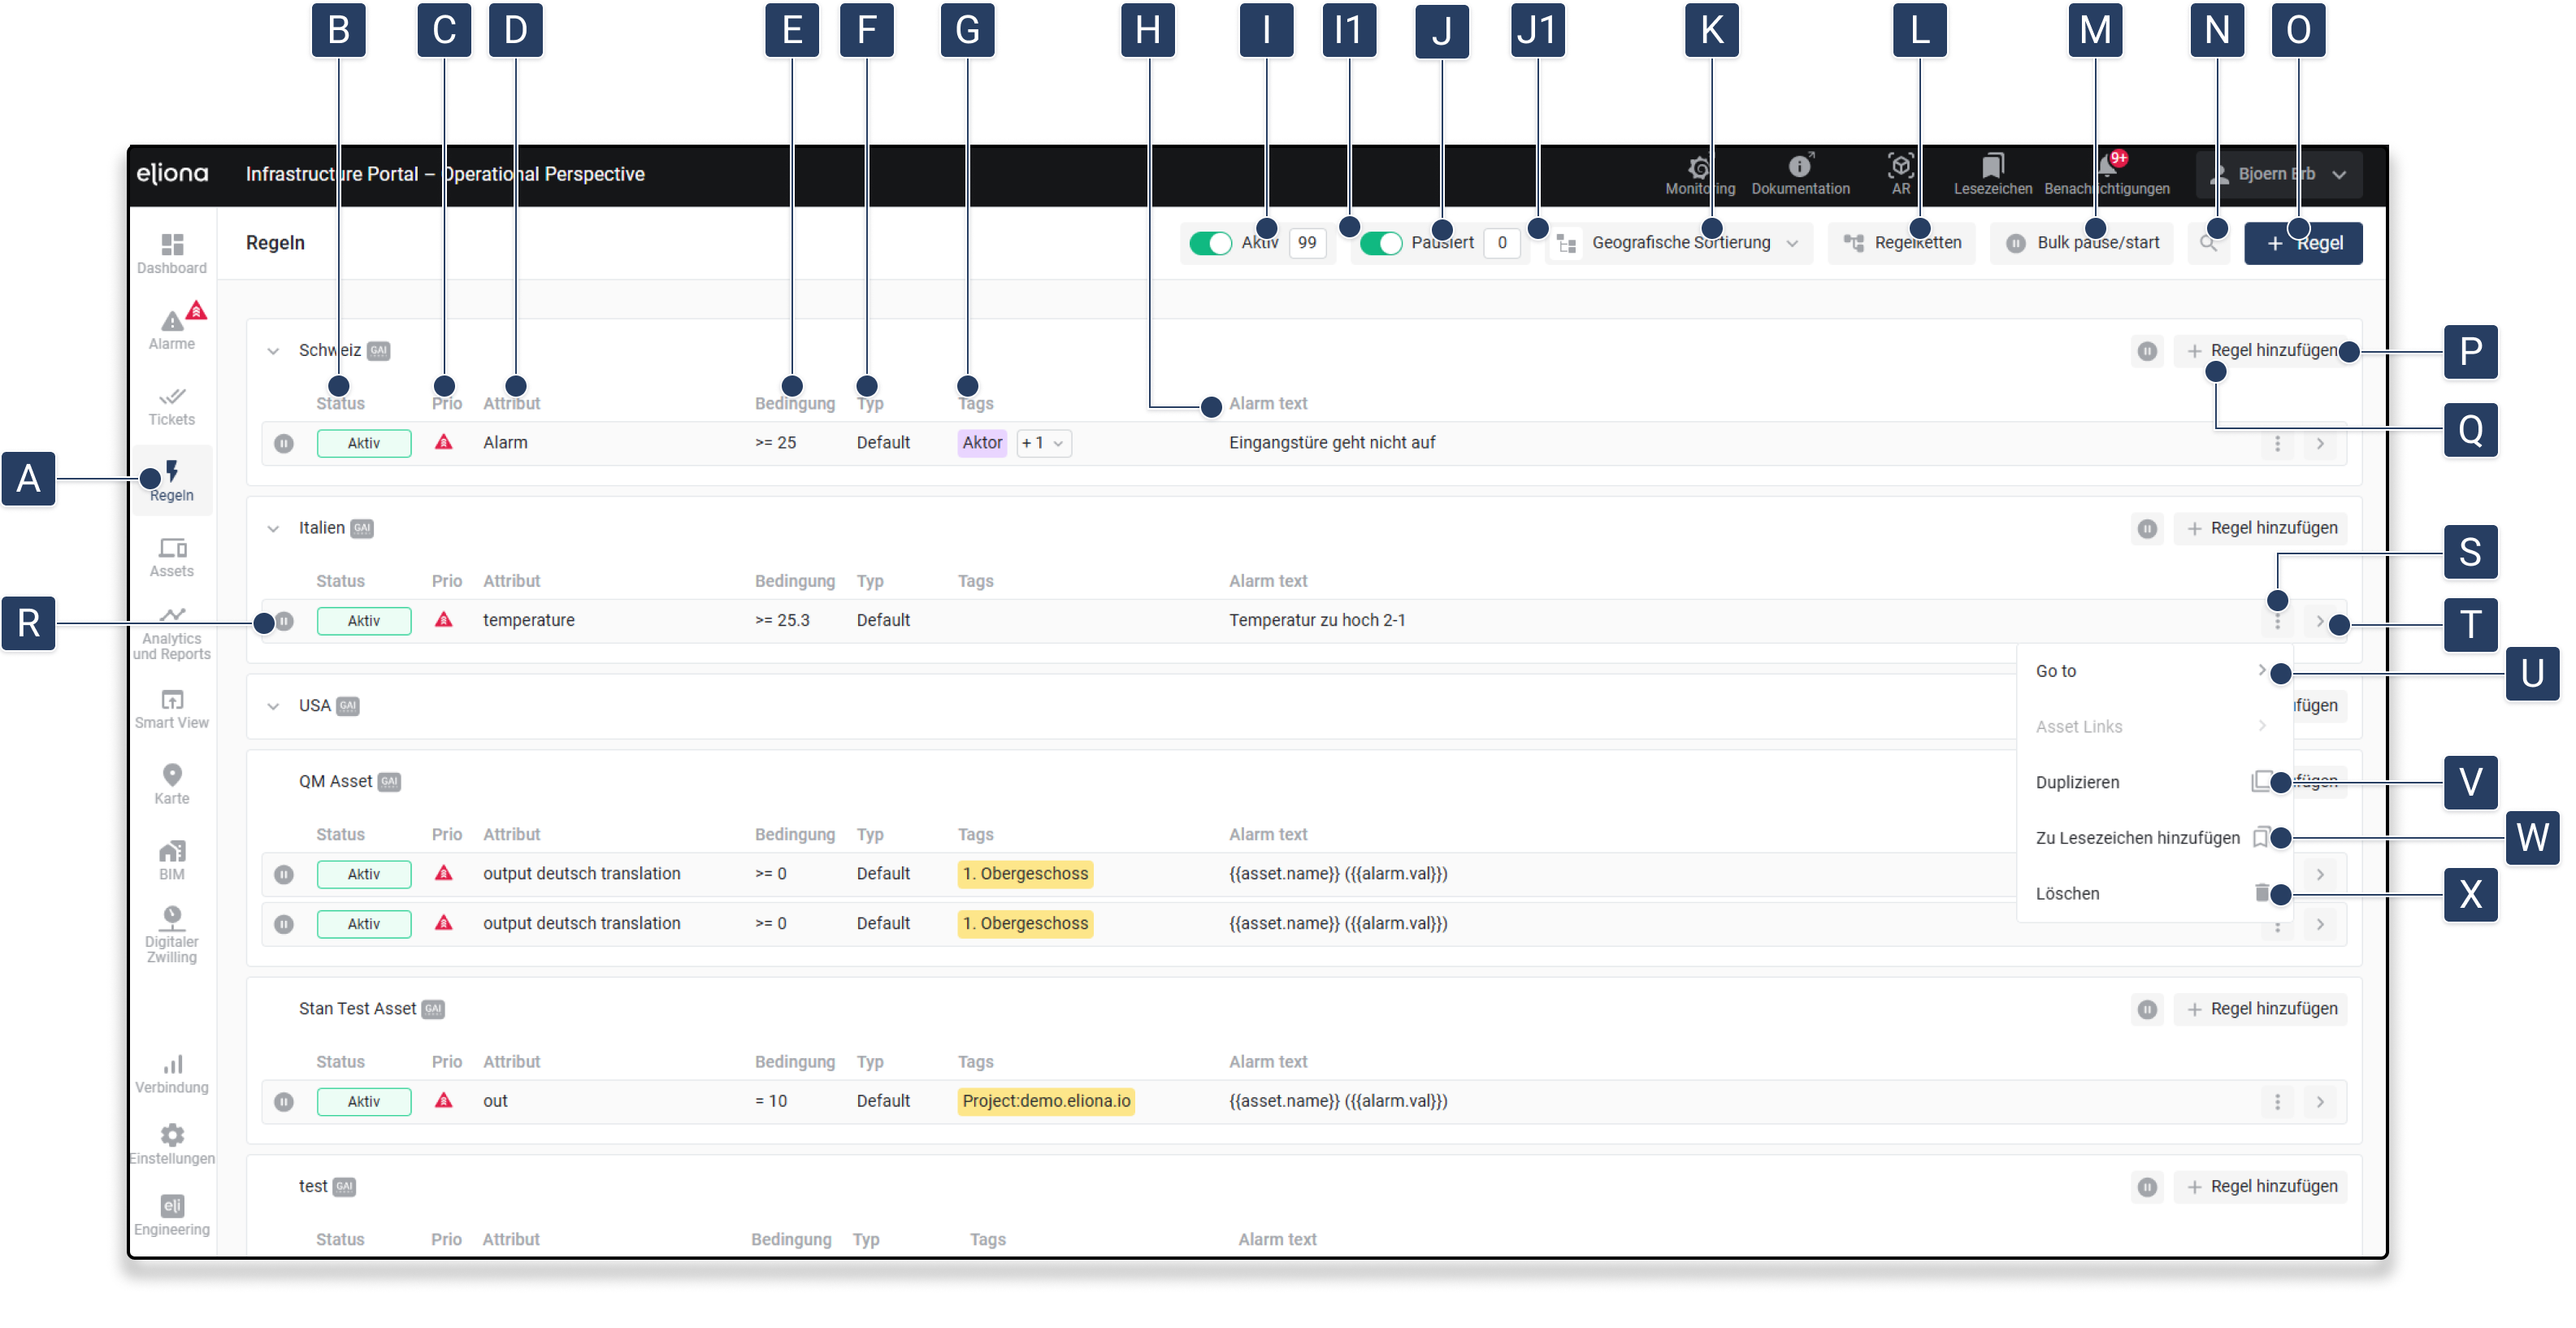
Task: Expand the +1 tags dropdown
Action: (1043, 443)
